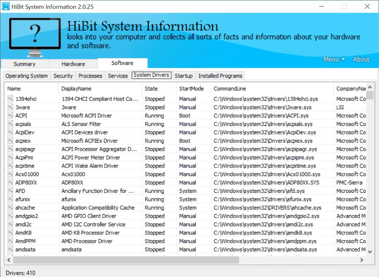379x277 pixels.
Task: Click the driver icon beside 1394ohci
Action: (x=10, y=99)
